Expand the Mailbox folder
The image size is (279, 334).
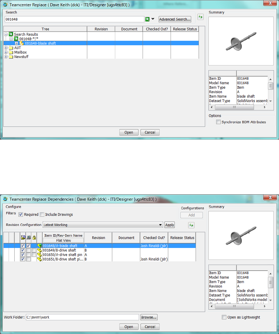tap(6, 52)
